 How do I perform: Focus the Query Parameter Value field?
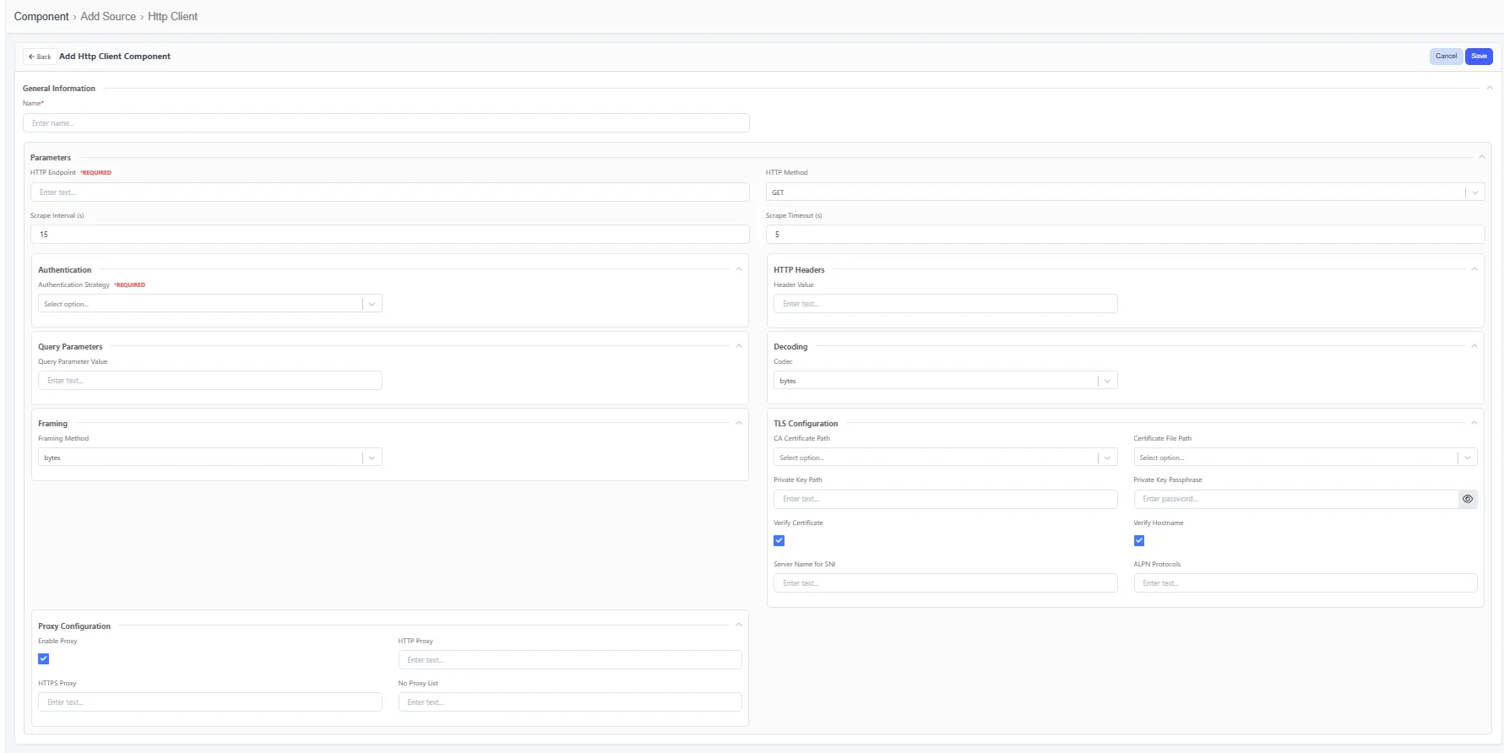tap(210, 381)
